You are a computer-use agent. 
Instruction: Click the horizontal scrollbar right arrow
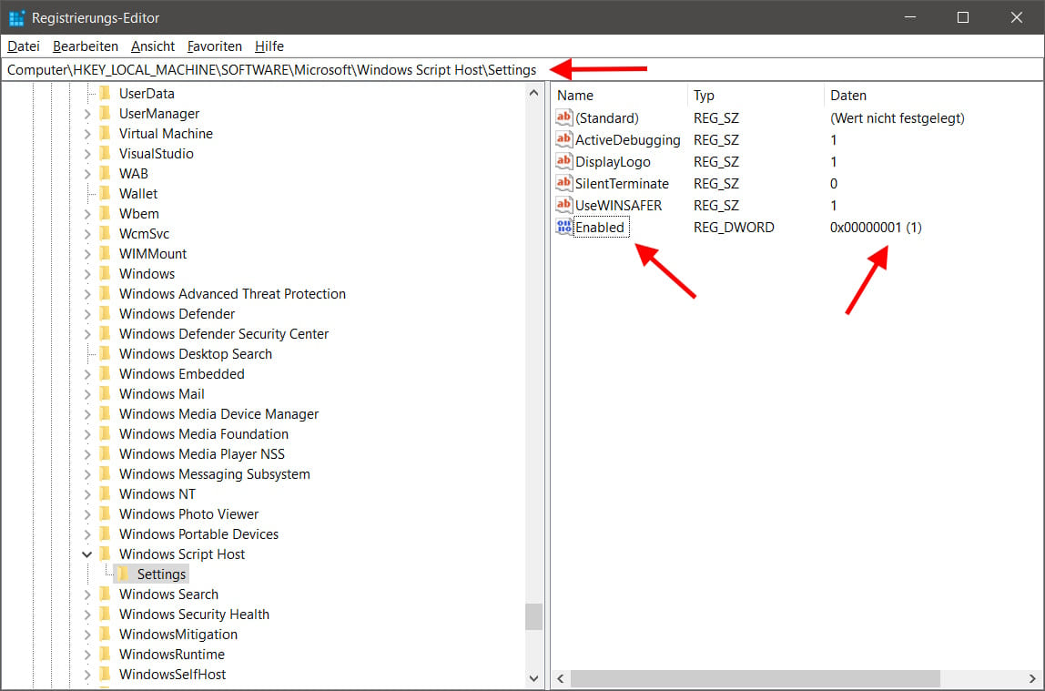pyautogui.click(x=1032, y=678)
